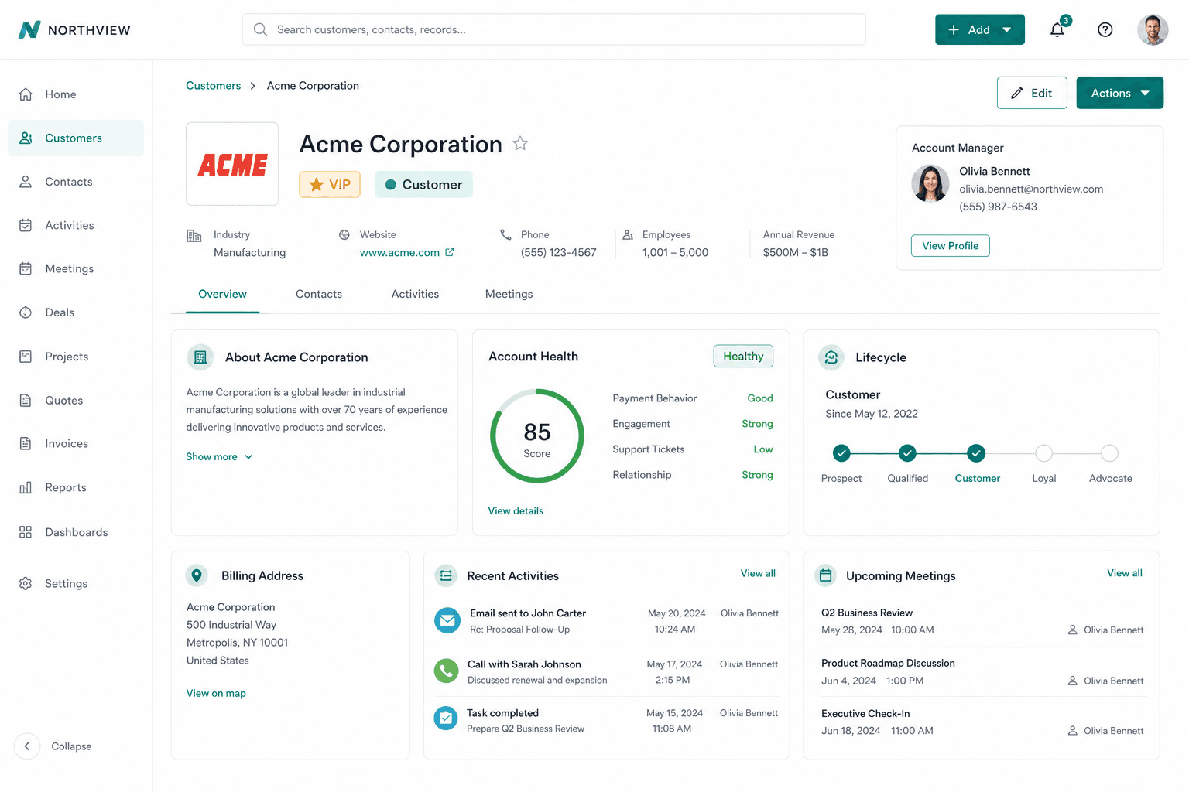The image size is (1189, 792).
Task: Click the Dashboards grid icon
Action: (x=26, y=532)
